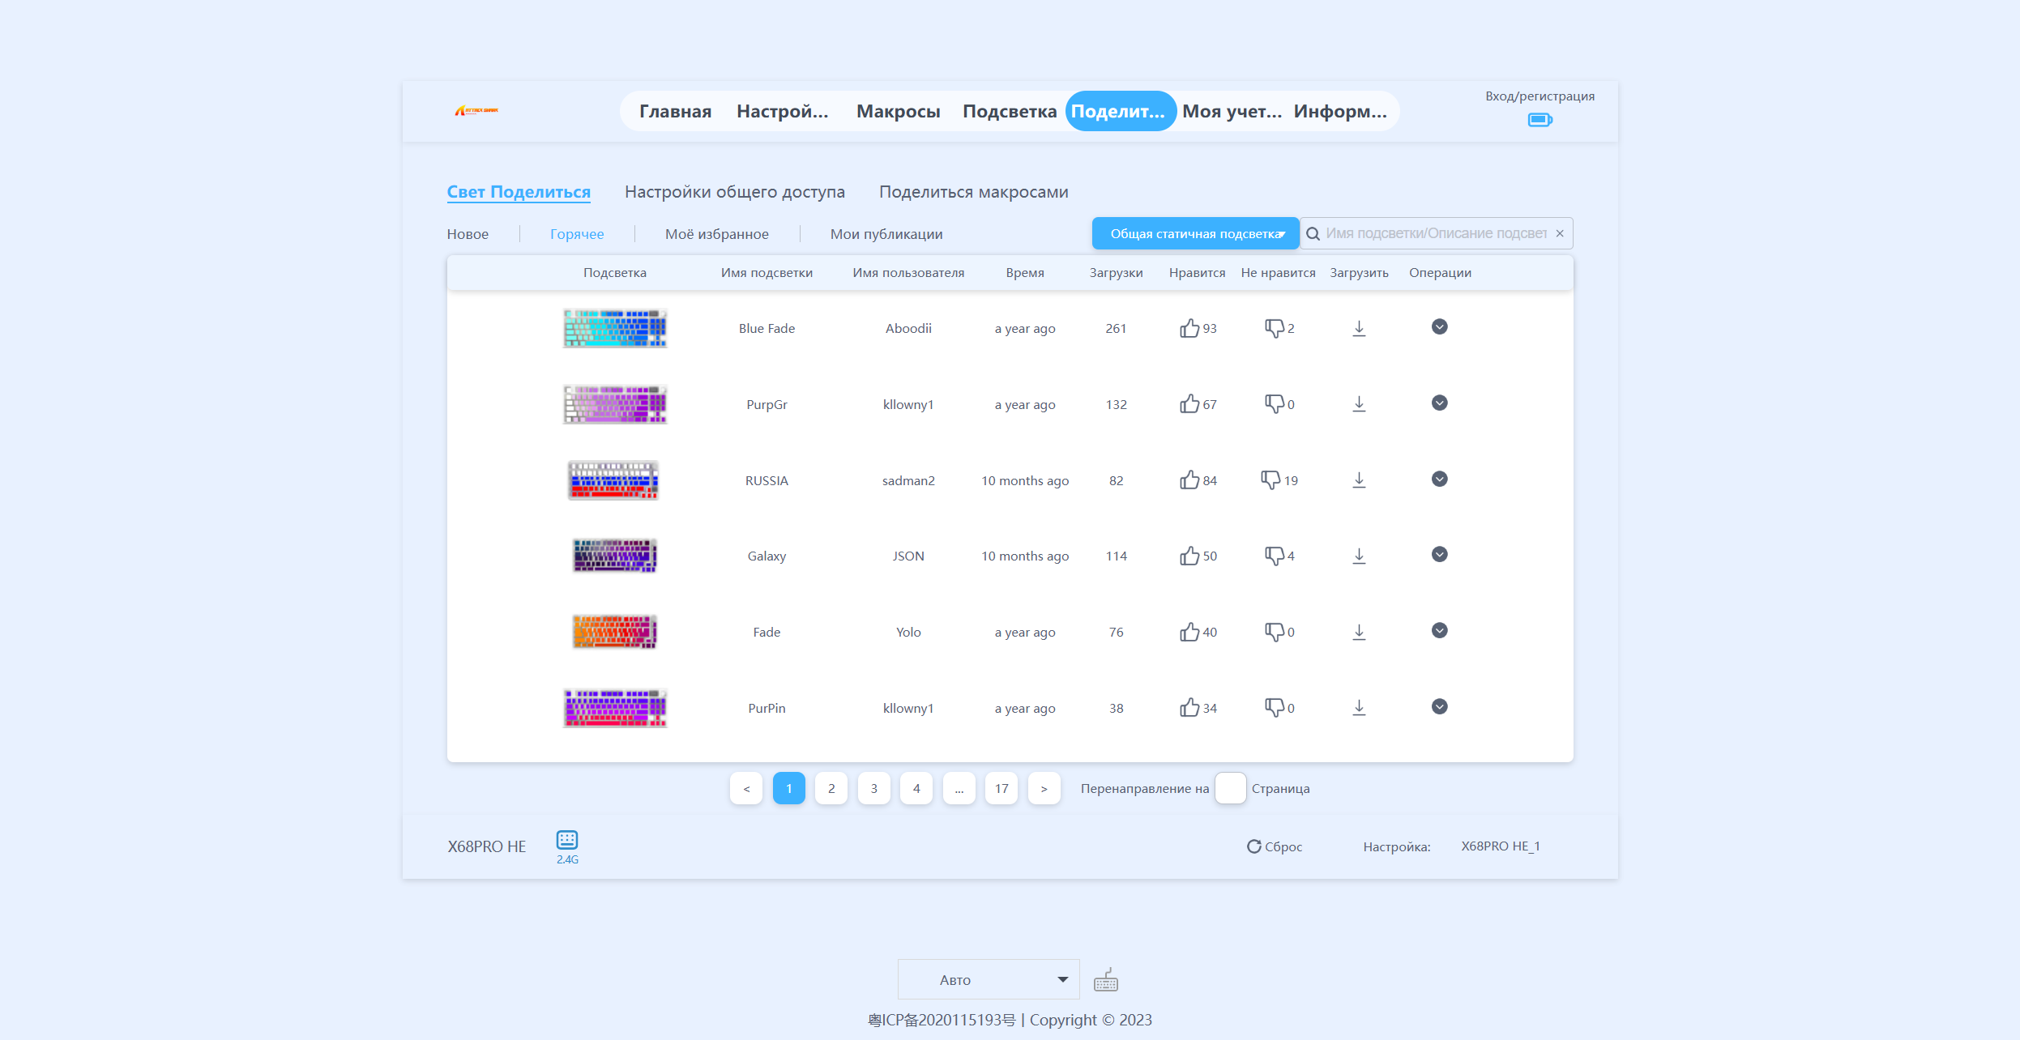This screenshot has width=2020, height=1040.
Task: Open the Авто language dropdown
Action: pos(988,980)
